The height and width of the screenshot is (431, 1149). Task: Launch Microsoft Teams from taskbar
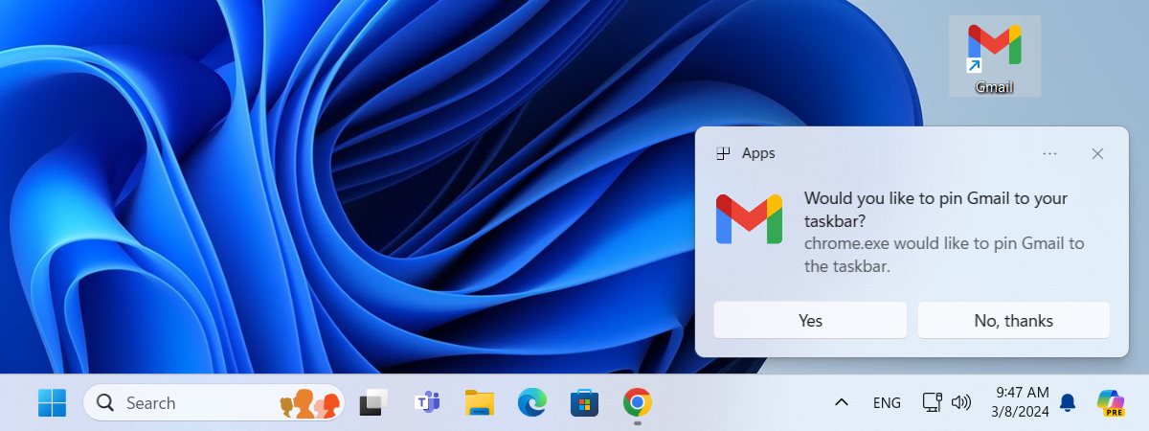[426, 403]
